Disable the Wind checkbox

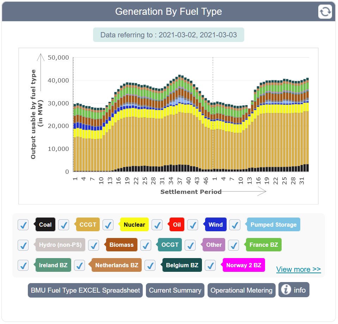pyautogui.click(x=193, y=225)
